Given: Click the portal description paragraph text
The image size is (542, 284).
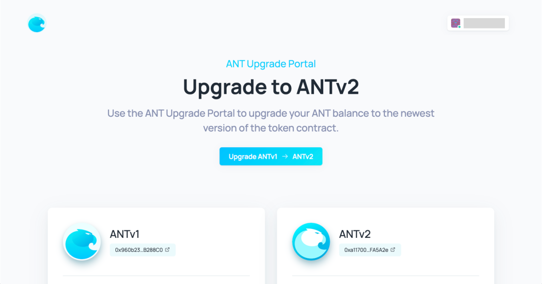Looking at the screenshot, I should (270, 120).
